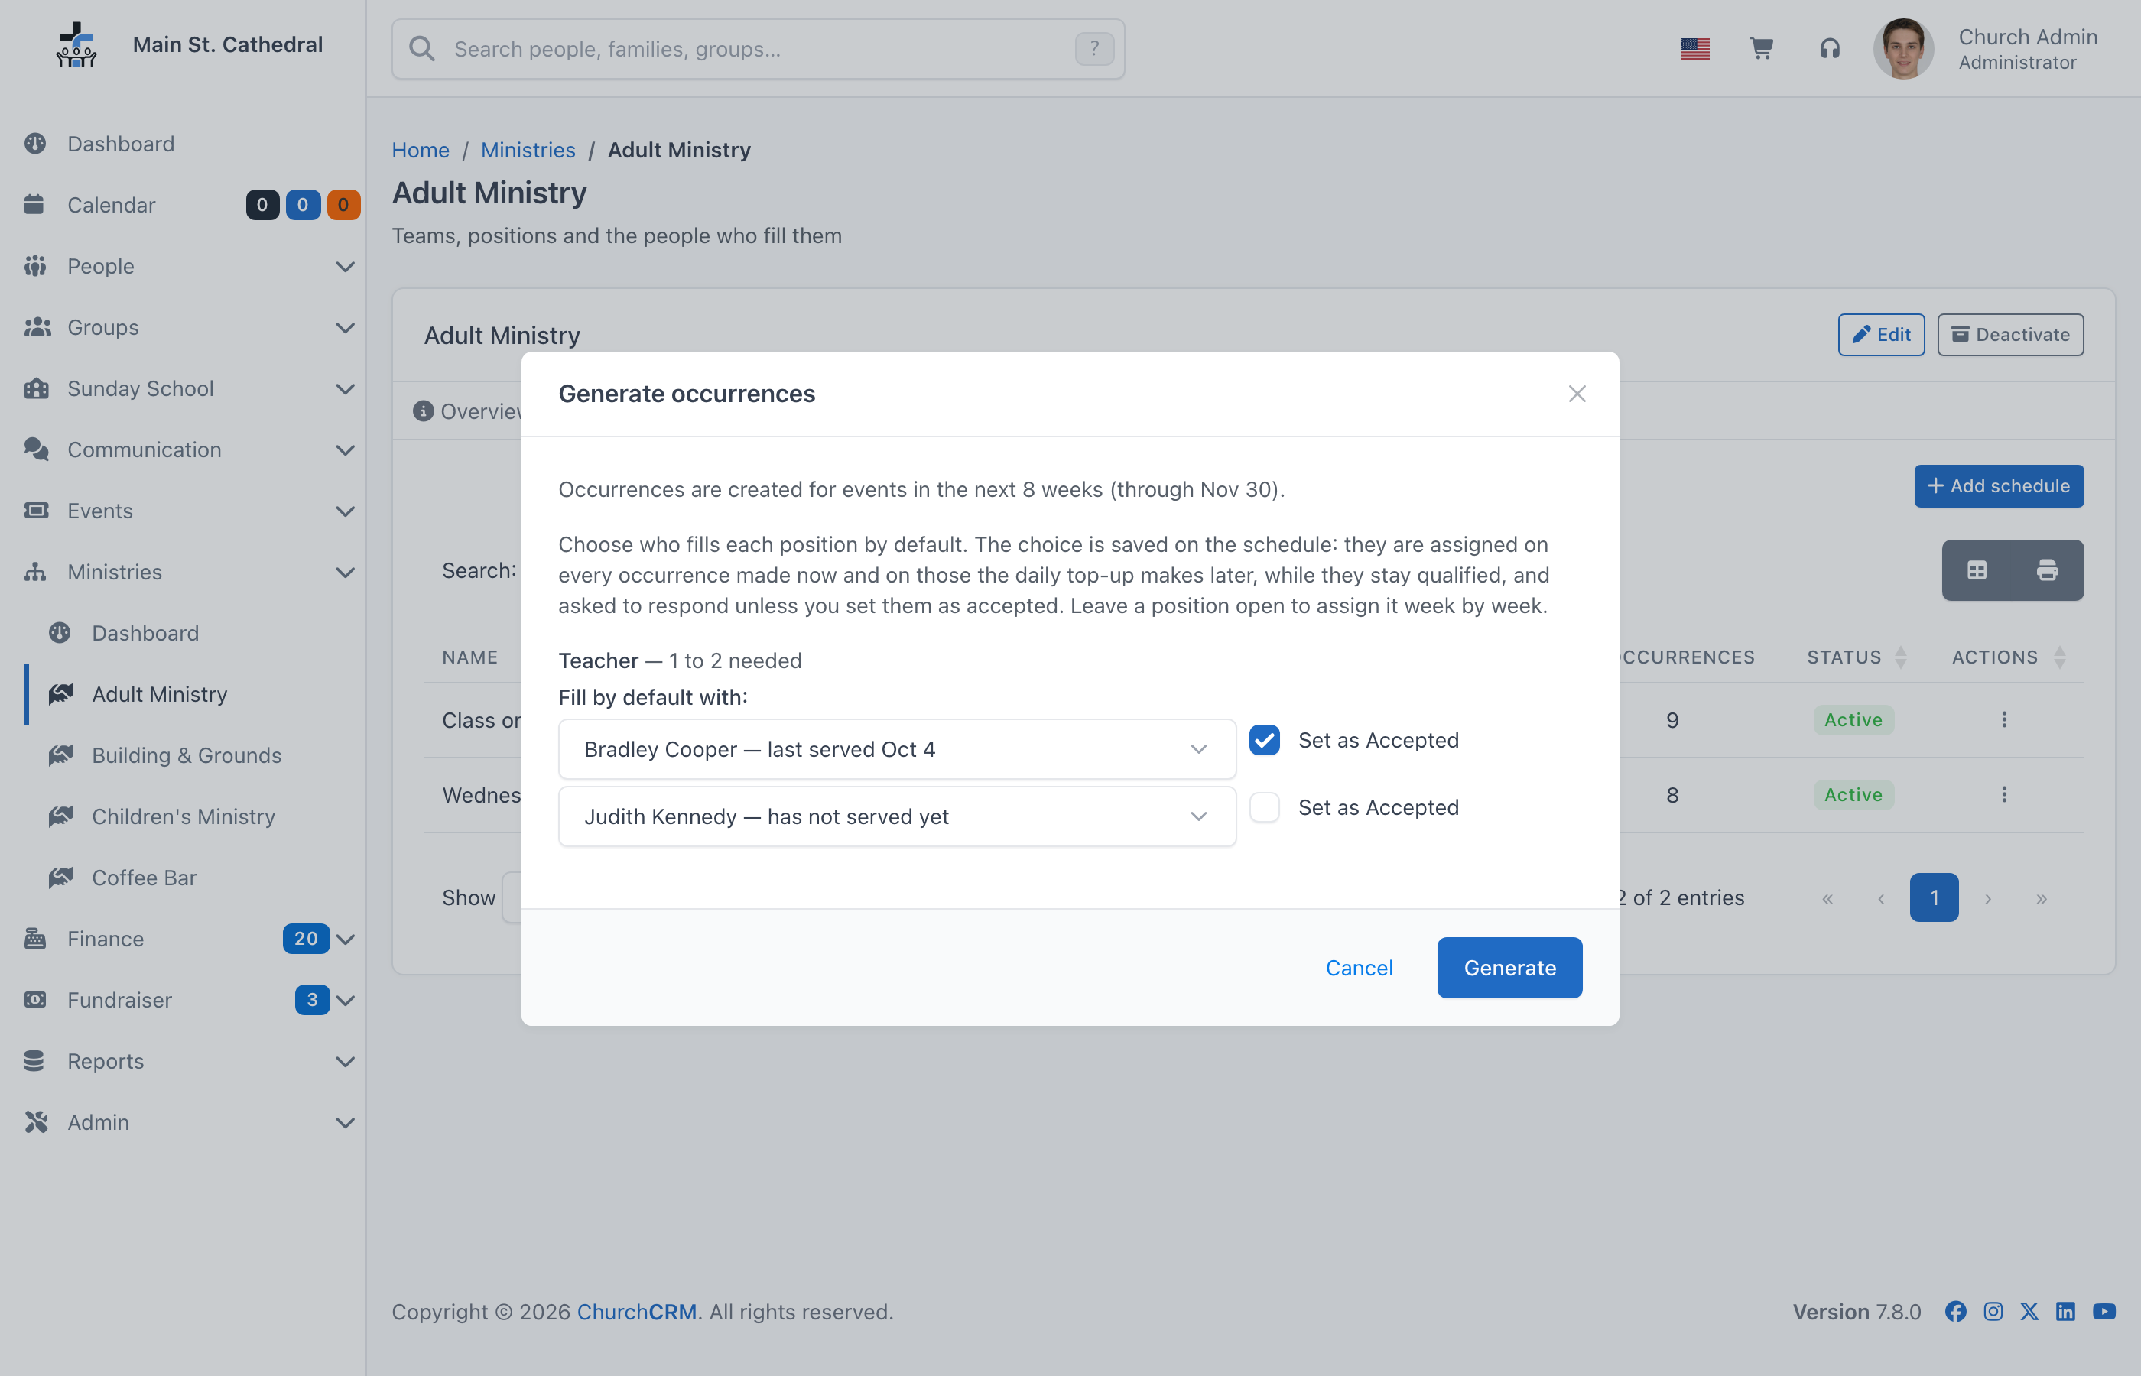Viewport: 2141px width, 1376px height.
Task: Open the shopping cart icon
Action: [1761, 48]
